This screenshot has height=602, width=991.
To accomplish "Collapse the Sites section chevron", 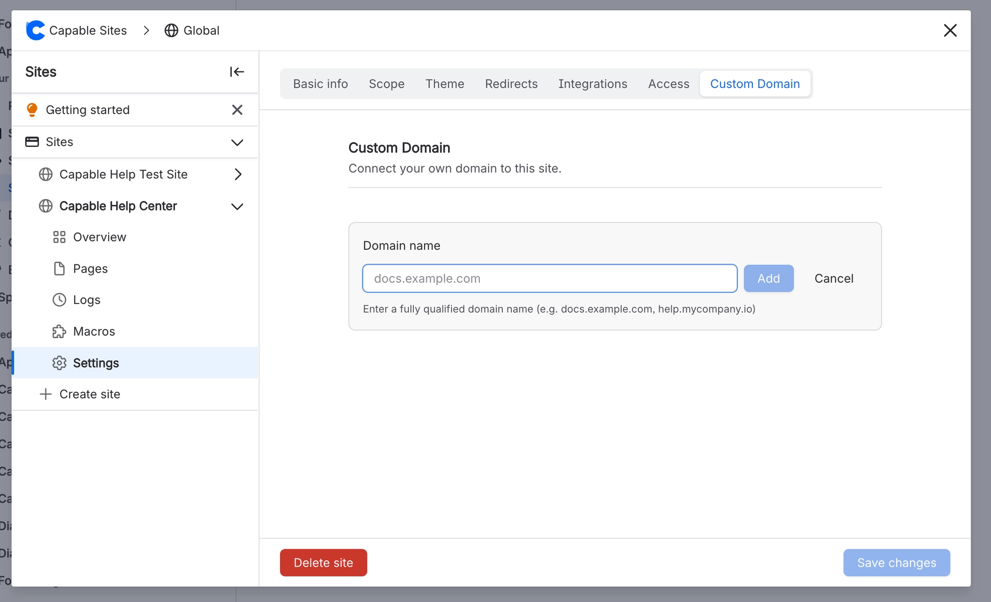I will 237,143.
